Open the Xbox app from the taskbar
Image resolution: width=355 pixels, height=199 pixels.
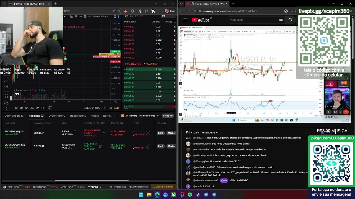click(x=173, y=195)
